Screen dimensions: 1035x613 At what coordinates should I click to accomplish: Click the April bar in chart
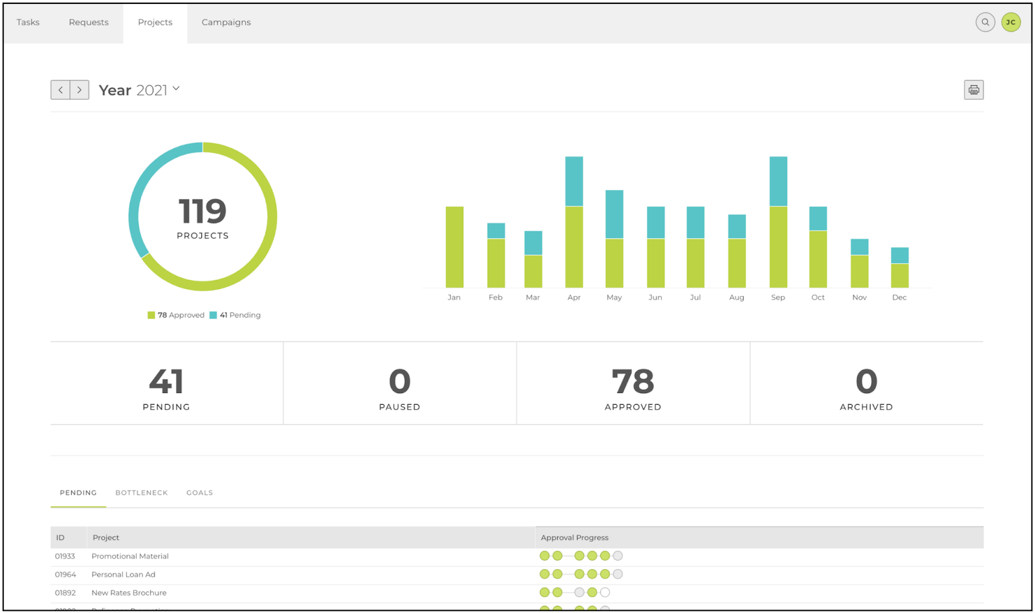(574, 222)
